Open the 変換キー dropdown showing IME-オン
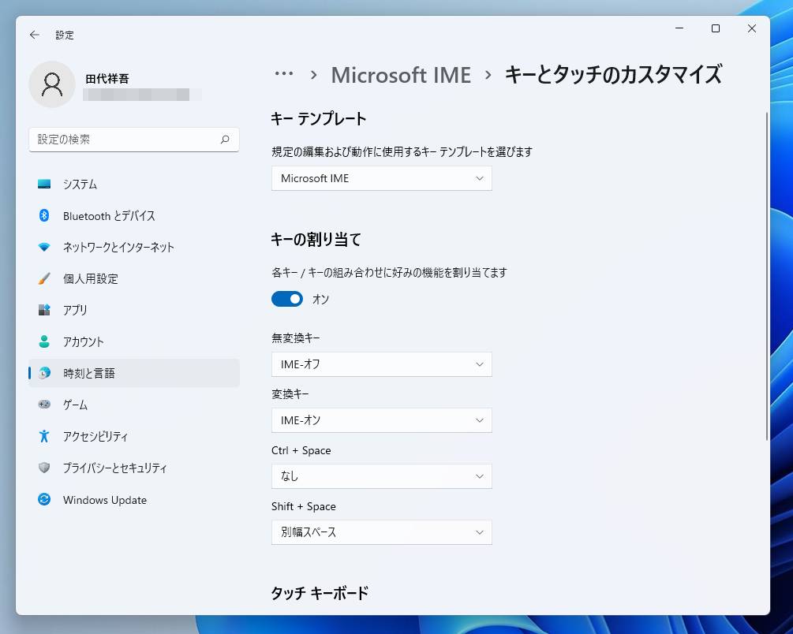The height and width of the screenshot is (634, 793). pyautogui.click(x=381, y=420)
